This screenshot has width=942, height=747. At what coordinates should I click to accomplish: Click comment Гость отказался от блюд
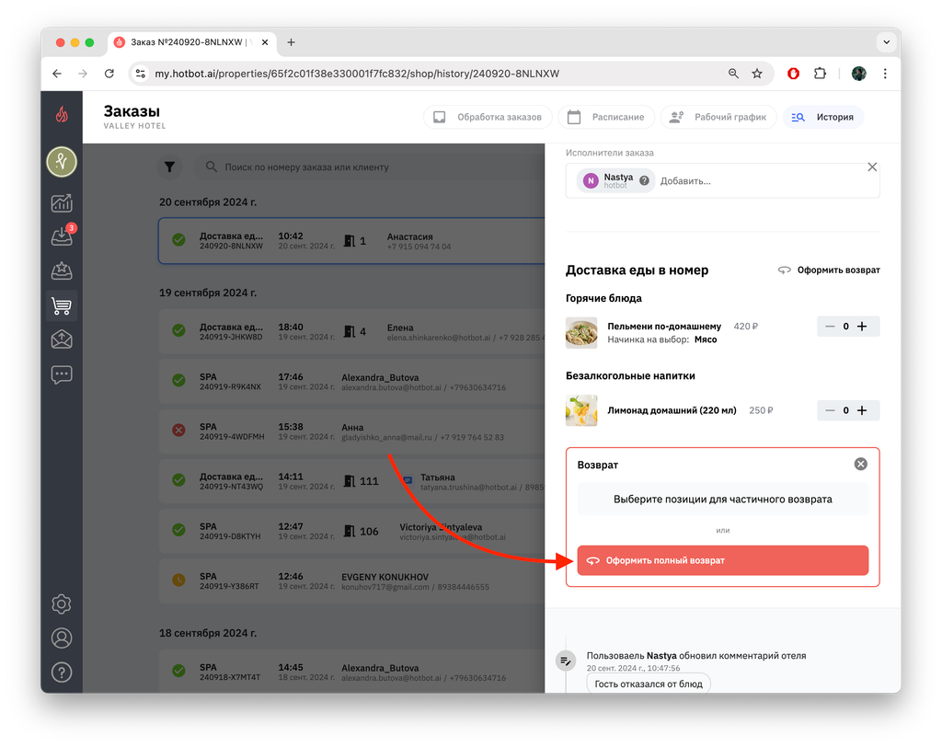click(x=649, y=684)
